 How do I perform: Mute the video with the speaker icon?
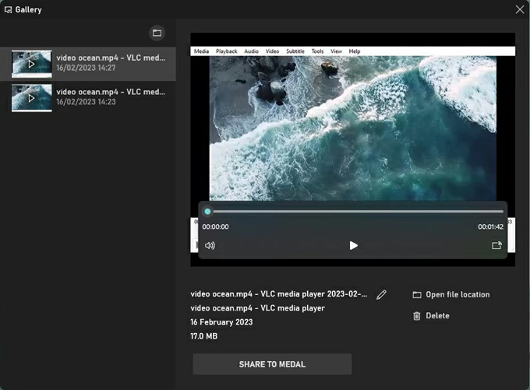(x=210, y=245)
